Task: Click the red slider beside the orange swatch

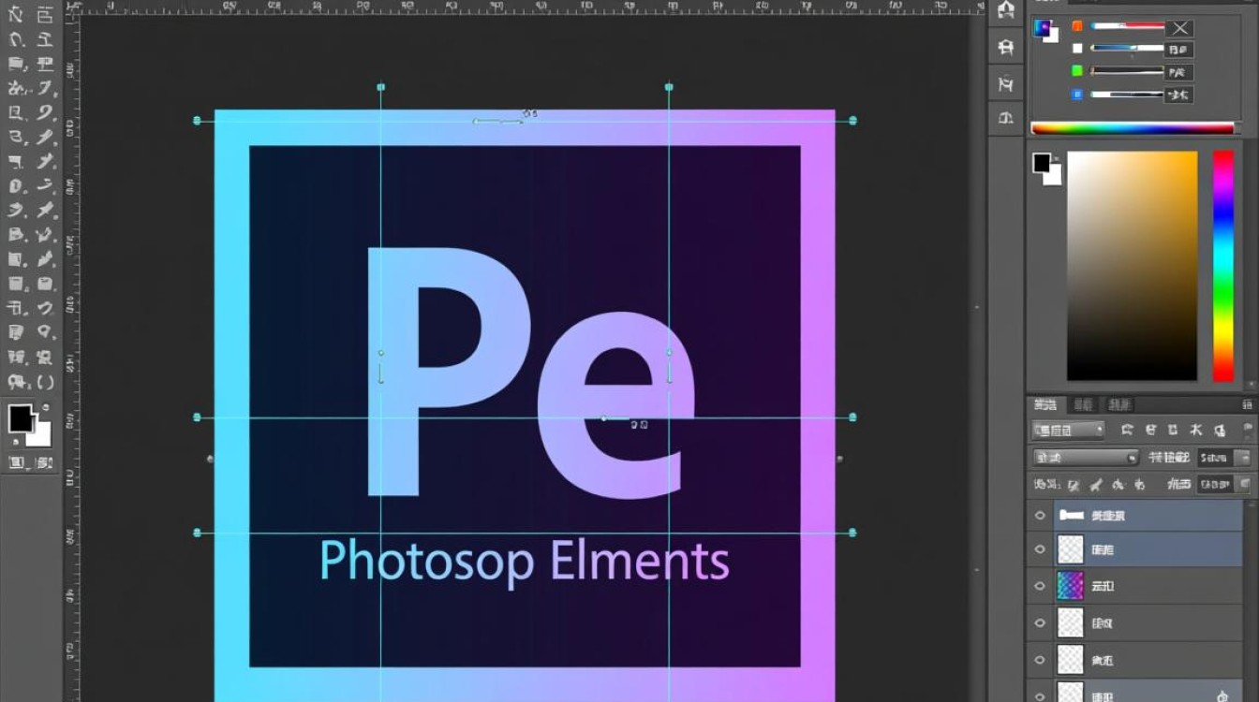Action: tap(1128, 26)
